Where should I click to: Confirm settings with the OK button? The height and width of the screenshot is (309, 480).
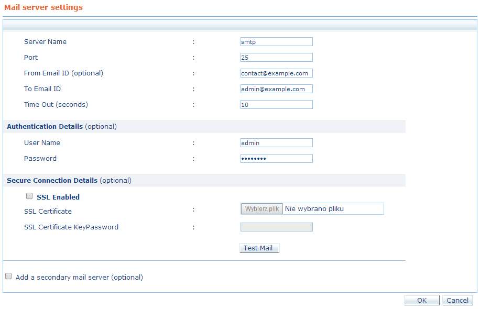point(422,301)
